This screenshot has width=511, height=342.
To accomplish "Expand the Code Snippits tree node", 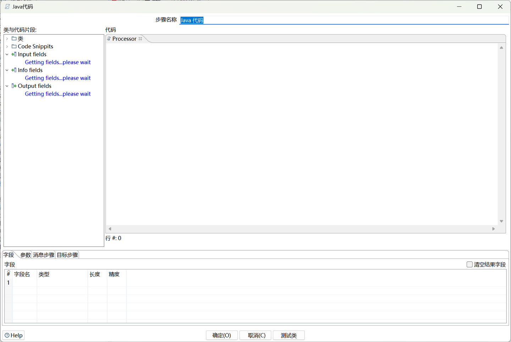I will coord(7,46).
